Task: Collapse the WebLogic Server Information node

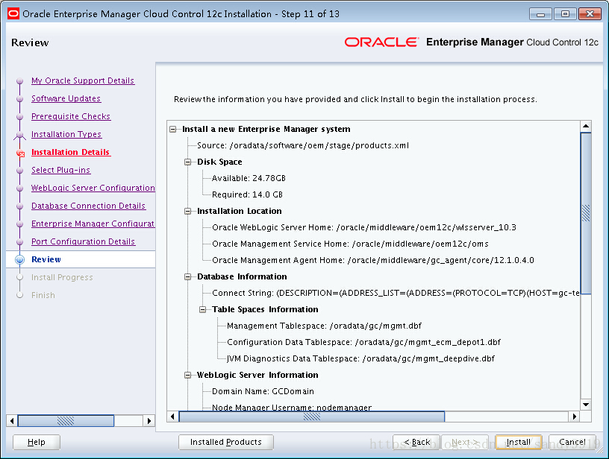Action: click(x=188, y=375)
